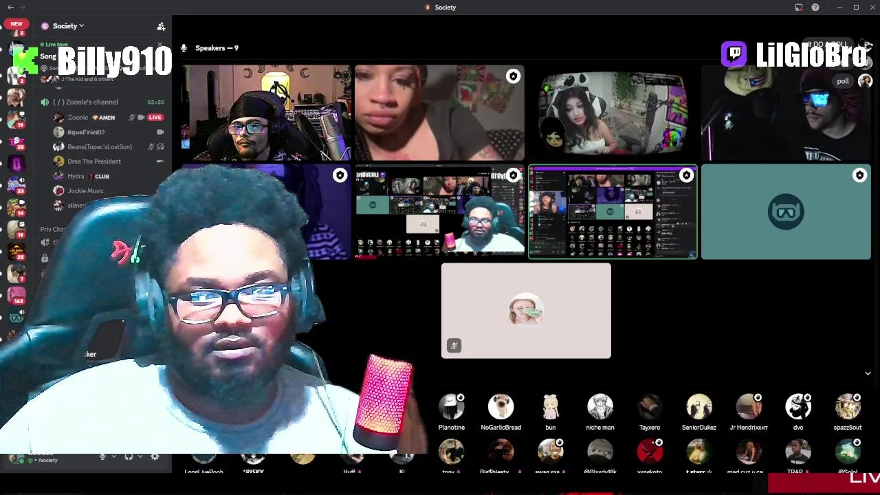Open User Settings gear icon

(155, 456)
